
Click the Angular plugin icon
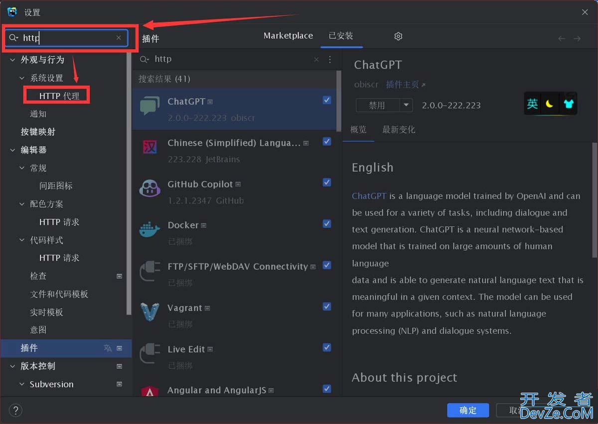click(149, 391)
